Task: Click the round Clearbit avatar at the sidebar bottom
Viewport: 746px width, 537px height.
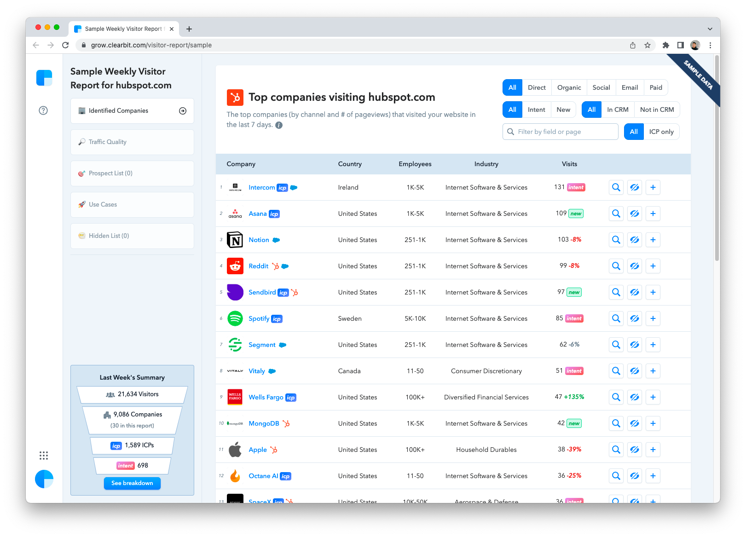Action: point(44,479)
